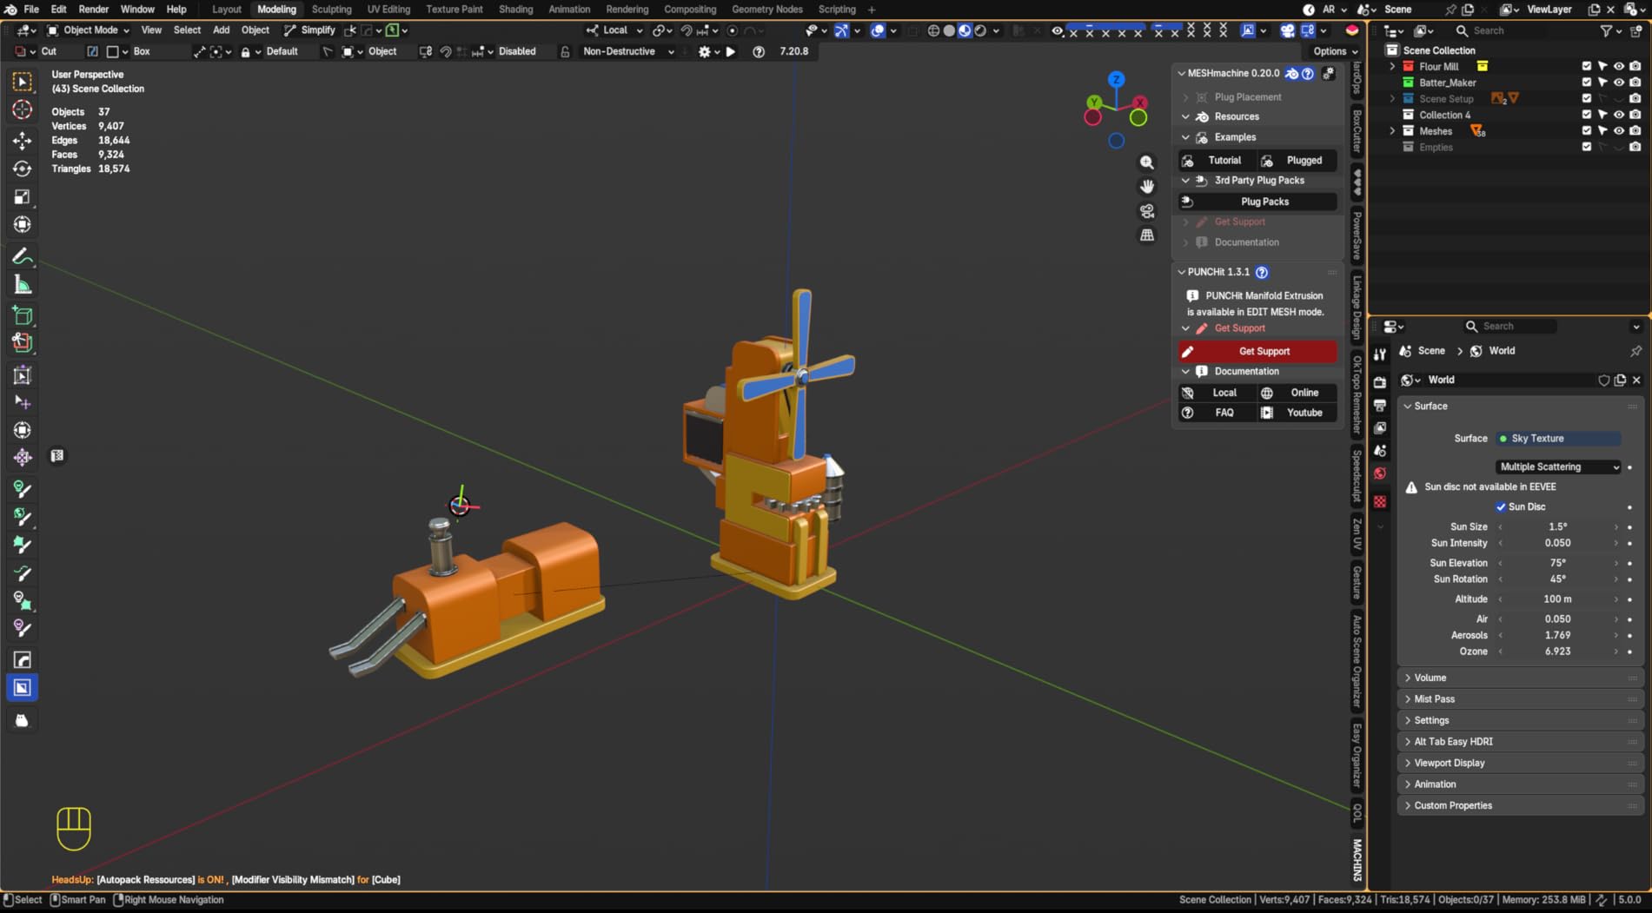Expand the Flour Mill tree item
Image resolution: width=1652 pixels, height=913 pixels.
point(1392,66)
